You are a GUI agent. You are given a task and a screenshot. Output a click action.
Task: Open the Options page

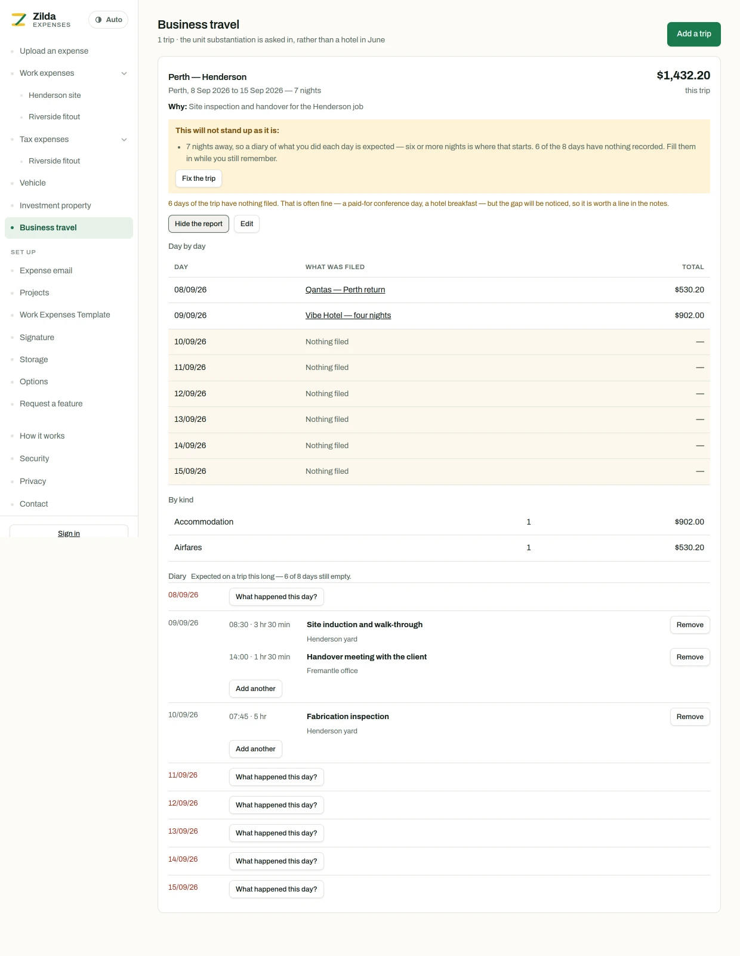click(x=69, y=382)
